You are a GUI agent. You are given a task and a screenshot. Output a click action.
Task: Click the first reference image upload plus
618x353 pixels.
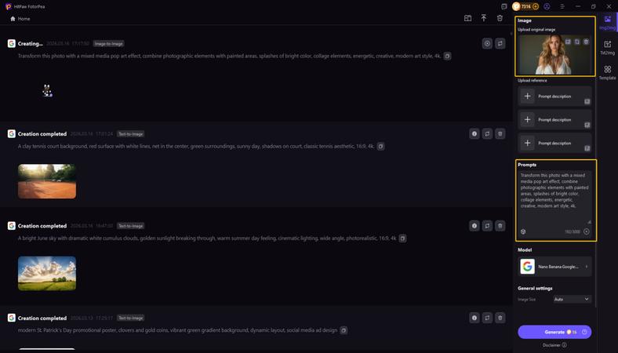tap(528, 96)
